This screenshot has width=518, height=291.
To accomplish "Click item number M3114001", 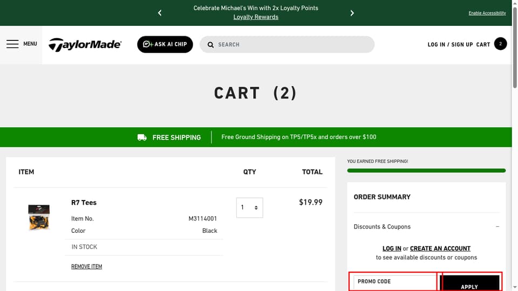I will coord(202,218).
